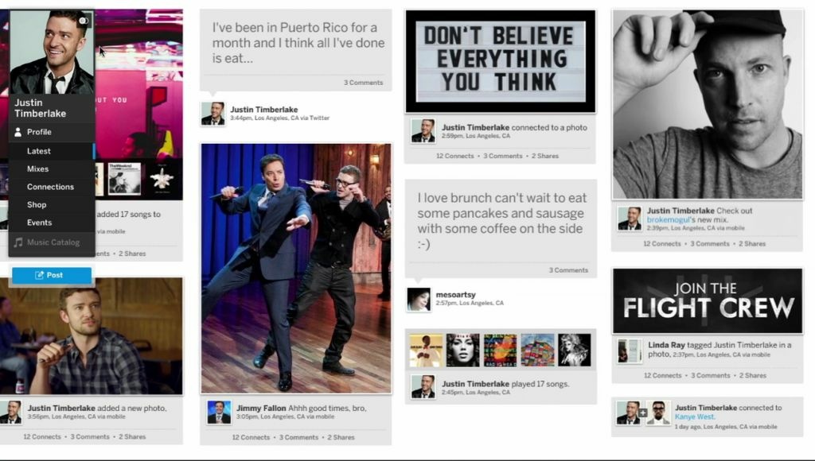Open 3 Comments on the "connected to a photo" post

[x=503, y=156]
